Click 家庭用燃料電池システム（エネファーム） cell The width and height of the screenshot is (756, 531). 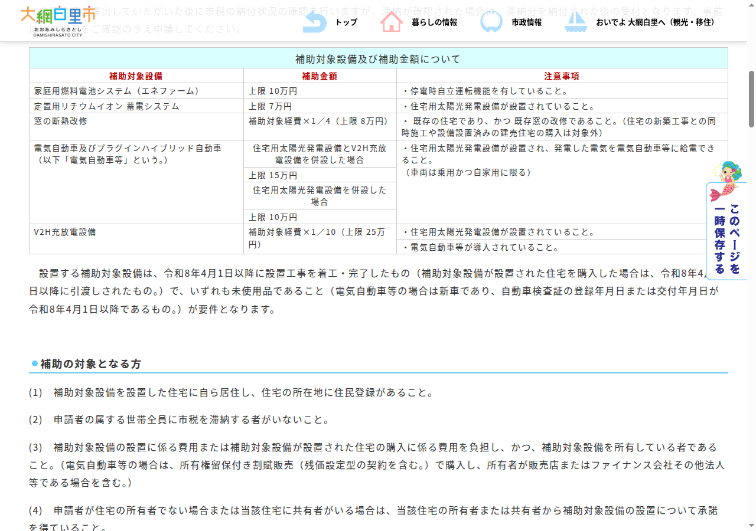click(x=136, y=91)
